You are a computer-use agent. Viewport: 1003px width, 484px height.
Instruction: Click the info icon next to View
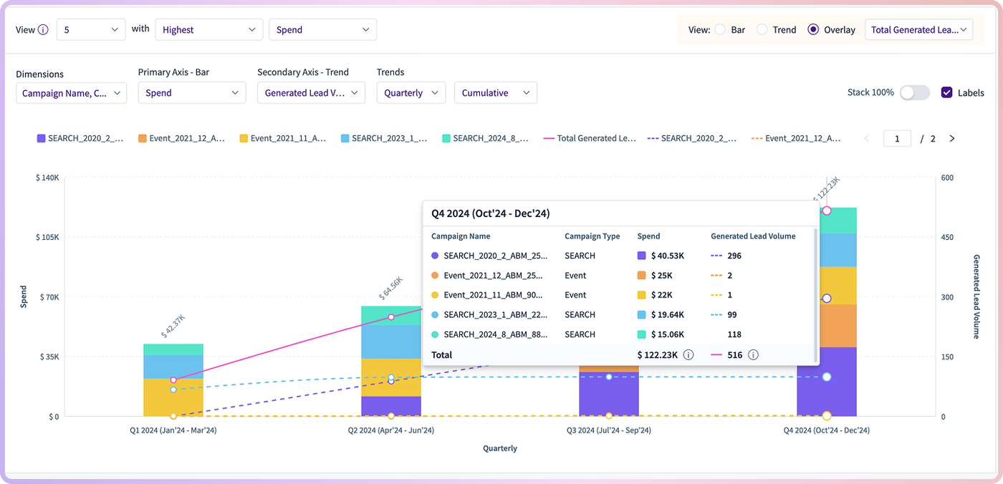[43, 30]
